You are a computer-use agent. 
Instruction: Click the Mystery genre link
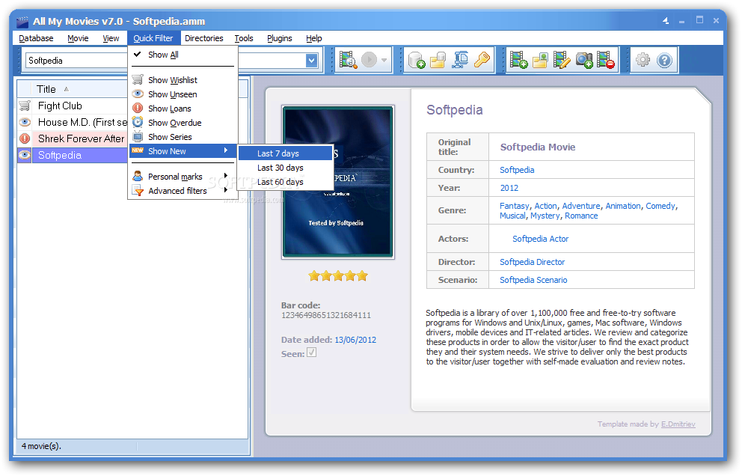tap(545, 216)
